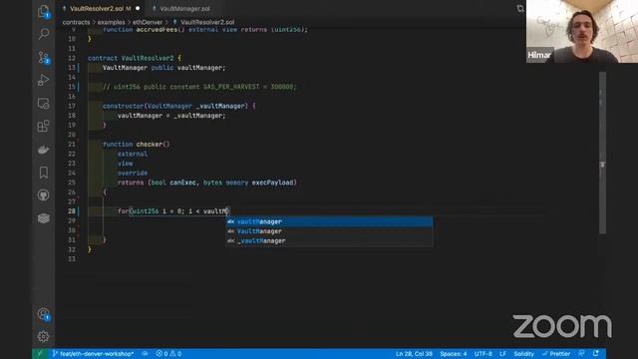Click 'execPayload' on line 25

[x=272, y=182]
